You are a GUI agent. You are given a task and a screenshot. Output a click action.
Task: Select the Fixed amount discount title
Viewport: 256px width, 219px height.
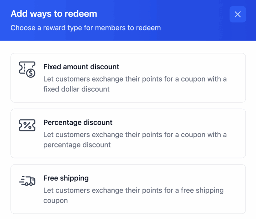coord(81,67)
